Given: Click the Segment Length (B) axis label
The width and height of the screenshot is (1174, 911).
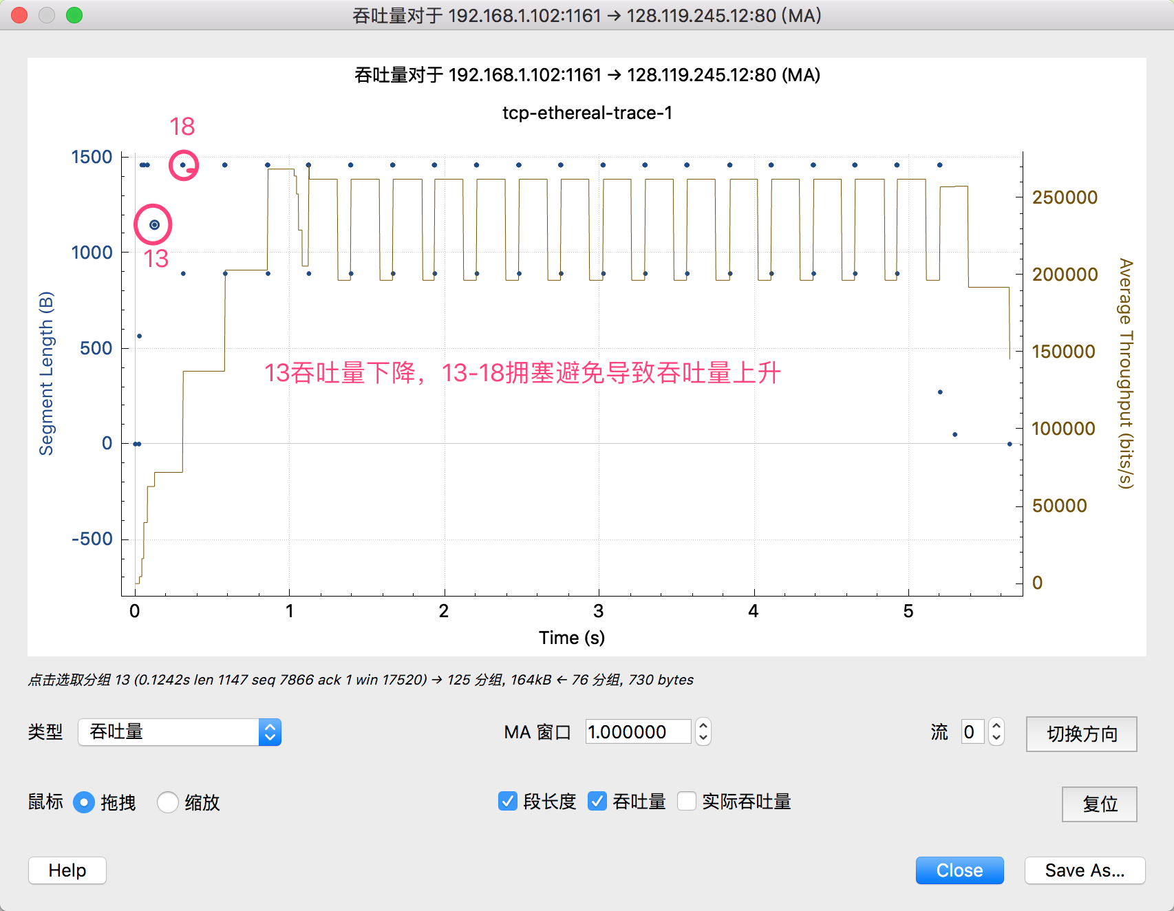Looking at the screenshot, I should tap(46, 374).
